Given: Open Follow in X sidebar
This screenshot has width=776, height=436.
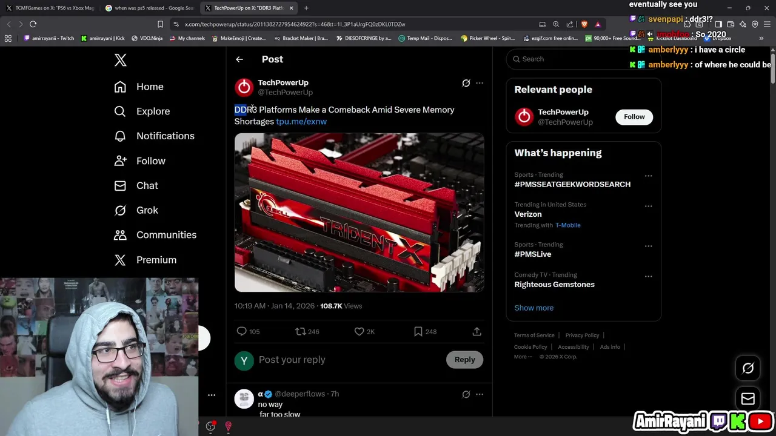Looking at the screenshot, I should pyautogui.click(x=139, y=161).
